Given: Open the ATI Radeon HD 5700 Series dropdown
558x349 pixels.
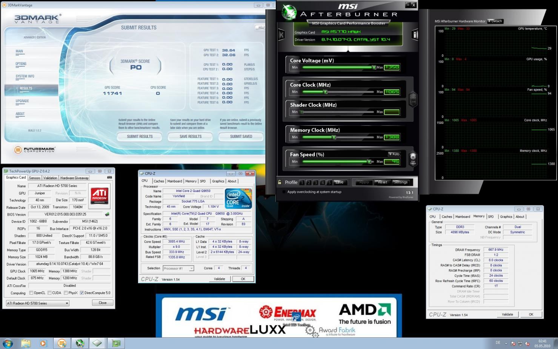Looking at the screenshot, I should tap(38, 303).
